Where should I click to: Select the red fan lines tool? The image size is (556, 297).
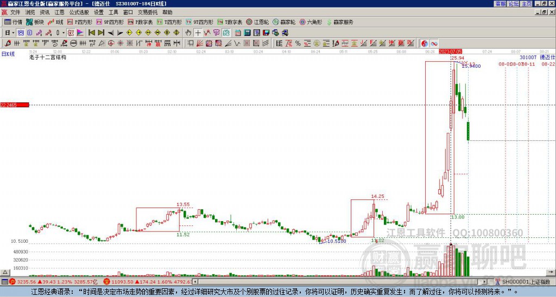point(200,43)
